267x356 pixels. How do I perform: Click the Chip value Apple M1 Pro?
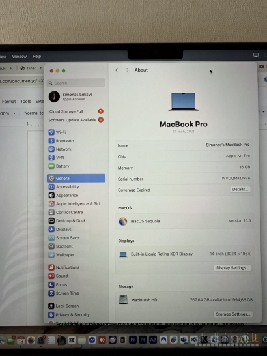[x=238, y=156]
